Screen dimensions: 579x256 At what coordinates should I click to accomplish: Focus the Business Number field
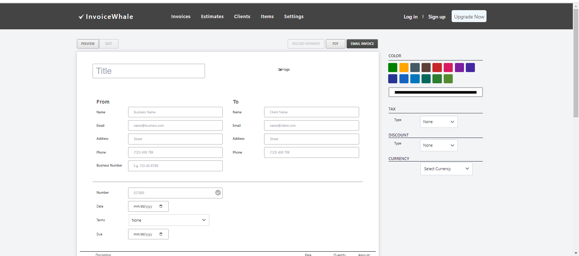(x=175, y=166)
